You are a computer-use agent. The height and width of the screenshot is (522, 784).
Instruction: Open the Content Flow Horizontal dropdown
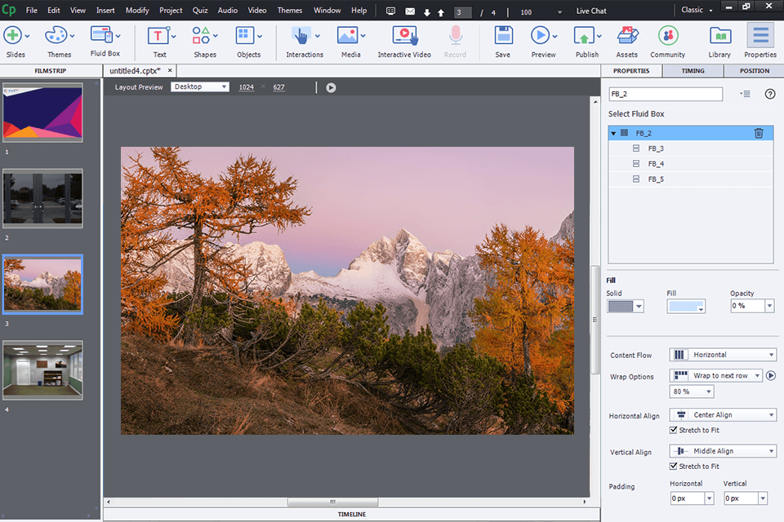click(x=723, y=355)
